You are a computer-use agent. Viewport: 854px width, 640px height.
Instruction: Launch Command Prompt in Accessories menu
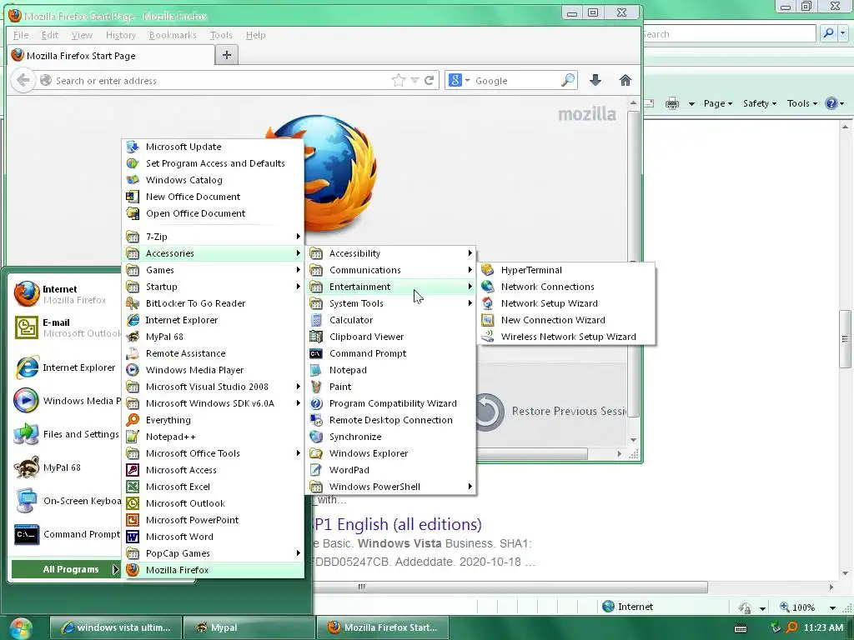(x=390, y=353)
